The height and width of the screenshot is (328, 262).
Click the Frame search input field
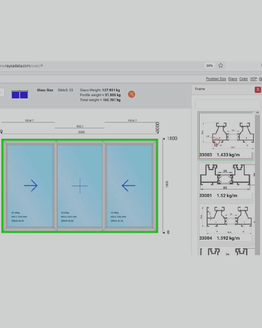pyautogui.click(x=228, y=104)
